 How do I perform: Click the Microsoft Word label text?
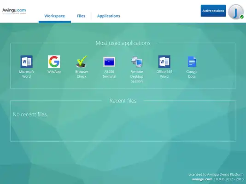pos(27,74)
